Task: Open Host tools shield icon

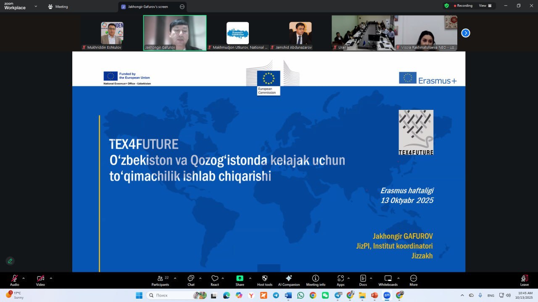Action: 265,279
